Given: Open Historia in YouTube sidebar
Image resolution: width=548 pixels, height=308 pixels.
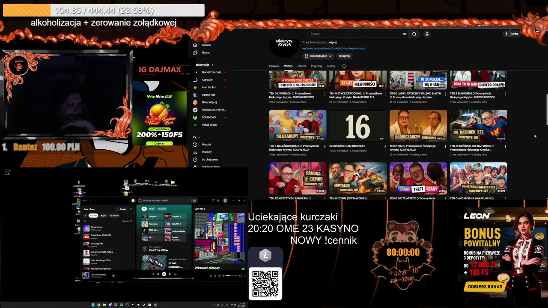Looking at the screenshot, I should tap(203, 145).
